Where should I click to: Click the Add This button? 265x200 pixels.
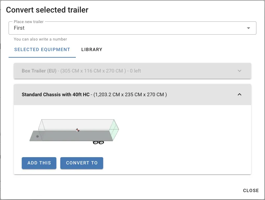pos(39,163)
